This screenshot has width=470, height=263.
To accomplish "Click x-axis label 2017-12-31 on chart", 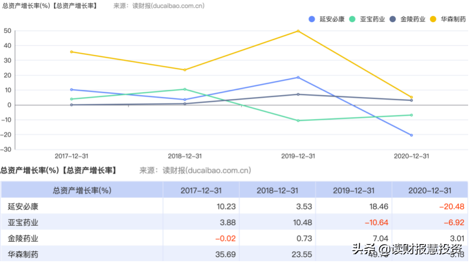I will click(x=71, y=156).
